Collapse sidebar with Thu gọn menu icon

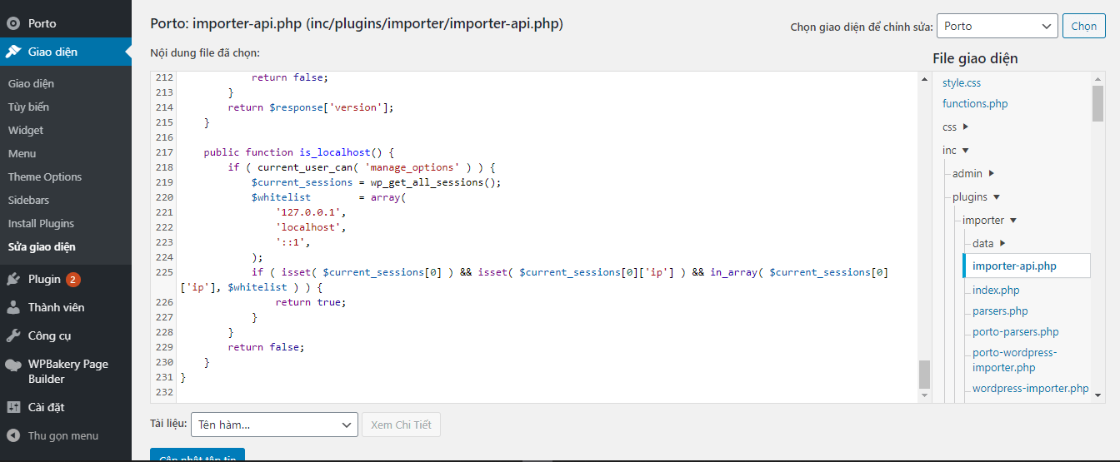click(x=13, y=435)
